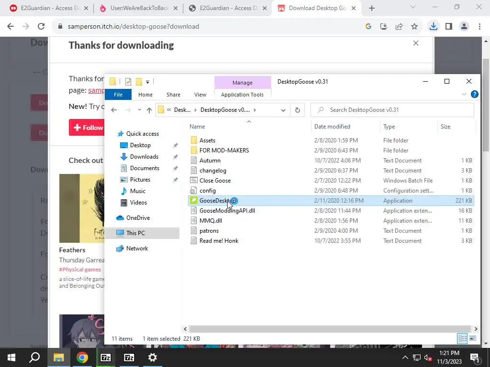490x367 pixels.
Task: Refresh the DesktopGoose folder view
Action: click(x=298, y=110)
